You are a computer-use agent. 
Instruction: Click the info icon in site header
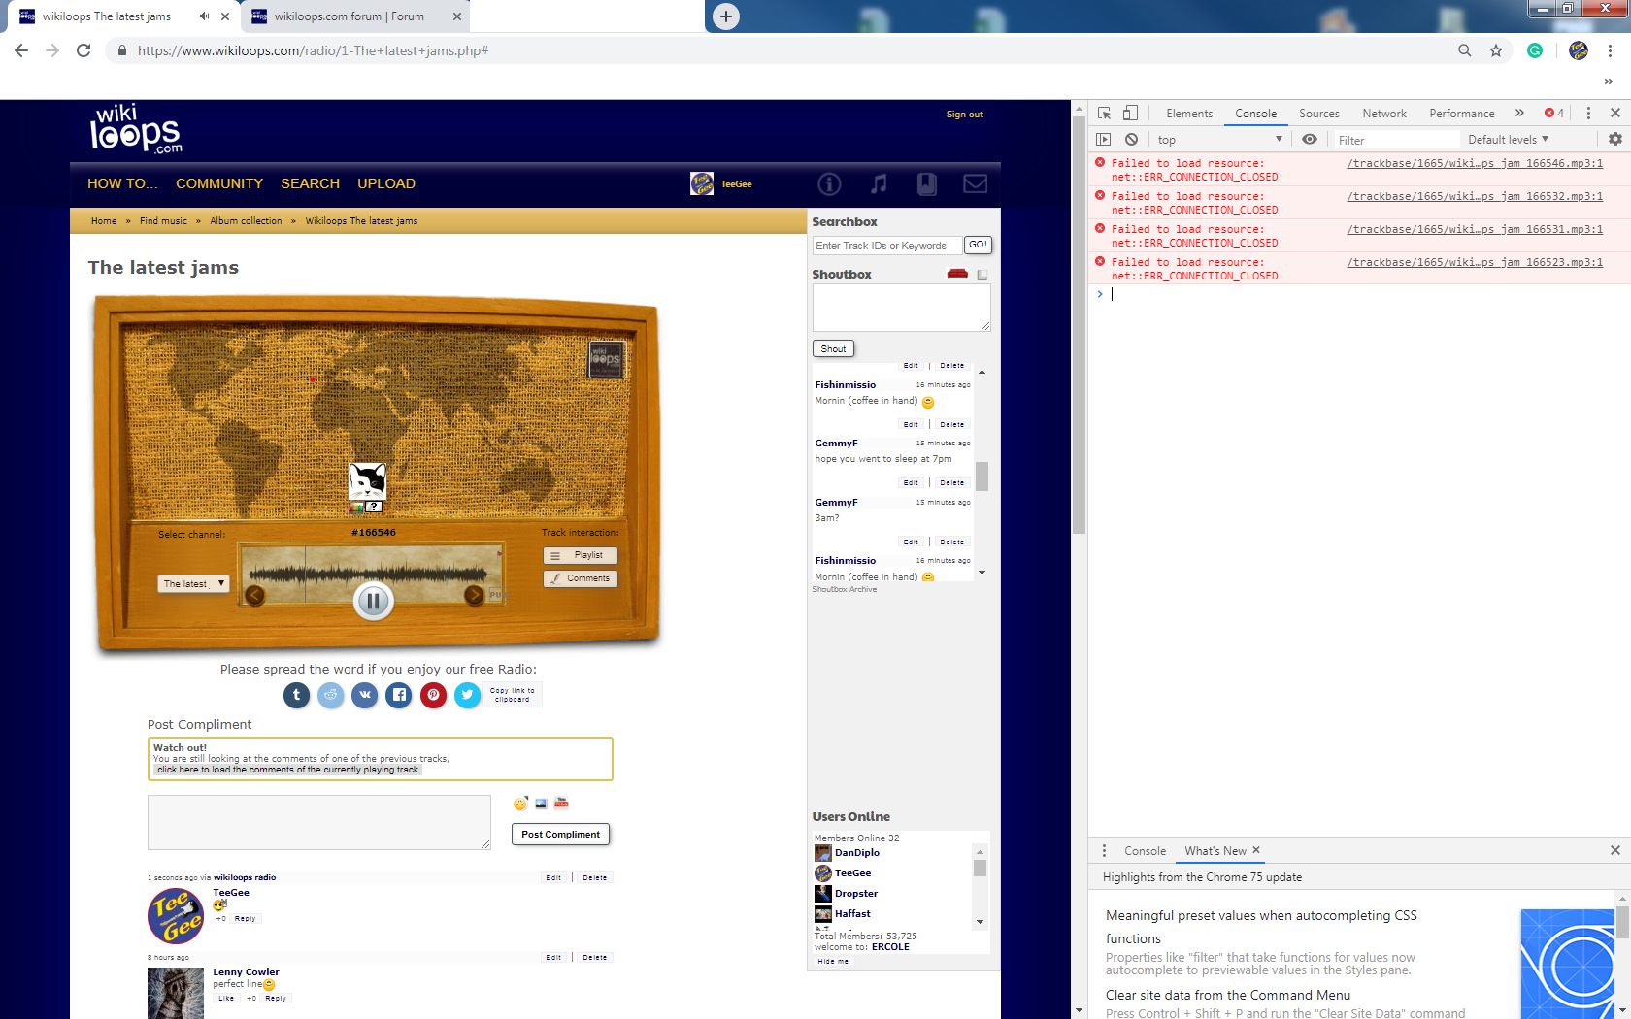click(x=829, y=183)
